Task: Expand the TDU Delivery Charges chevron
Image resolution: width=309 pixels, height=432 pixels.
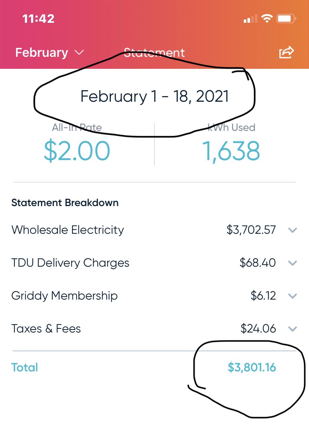Action: pyautogui.click(x=293, y=263)
